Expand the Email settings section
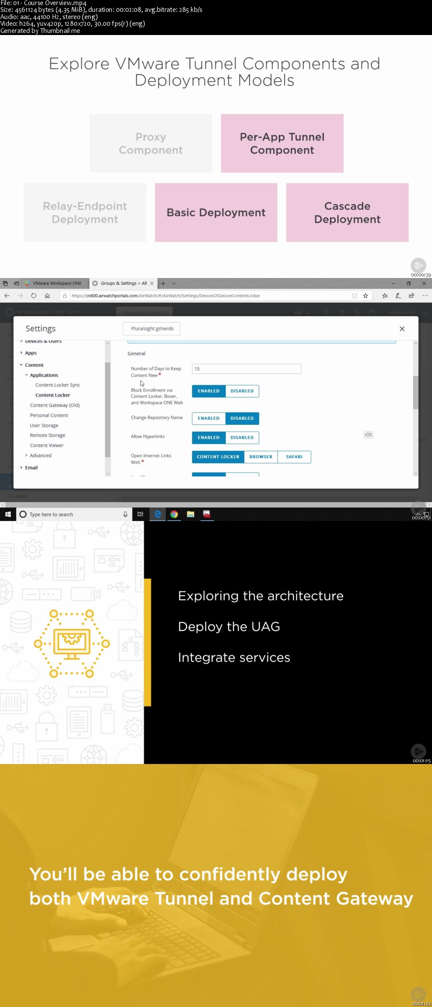This screenshot has height=1007, width=432. [x=22, y=467]
